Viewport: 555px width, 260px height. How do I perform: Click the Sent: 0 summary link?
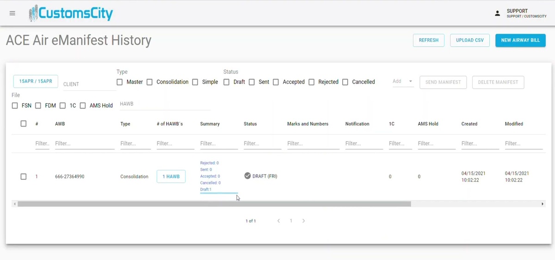tap(206, 169)
